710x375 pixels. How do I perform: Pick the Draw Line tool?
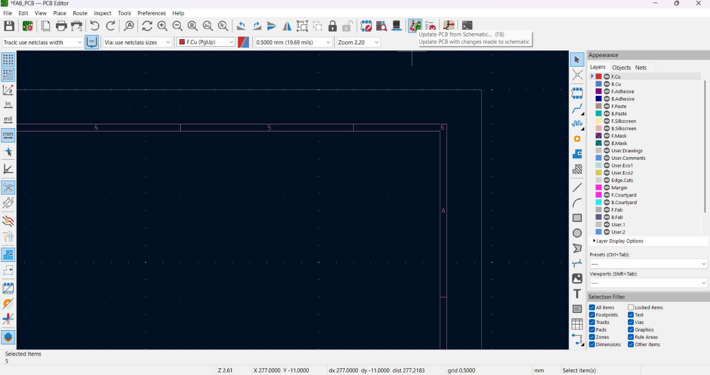pos(577,188)
